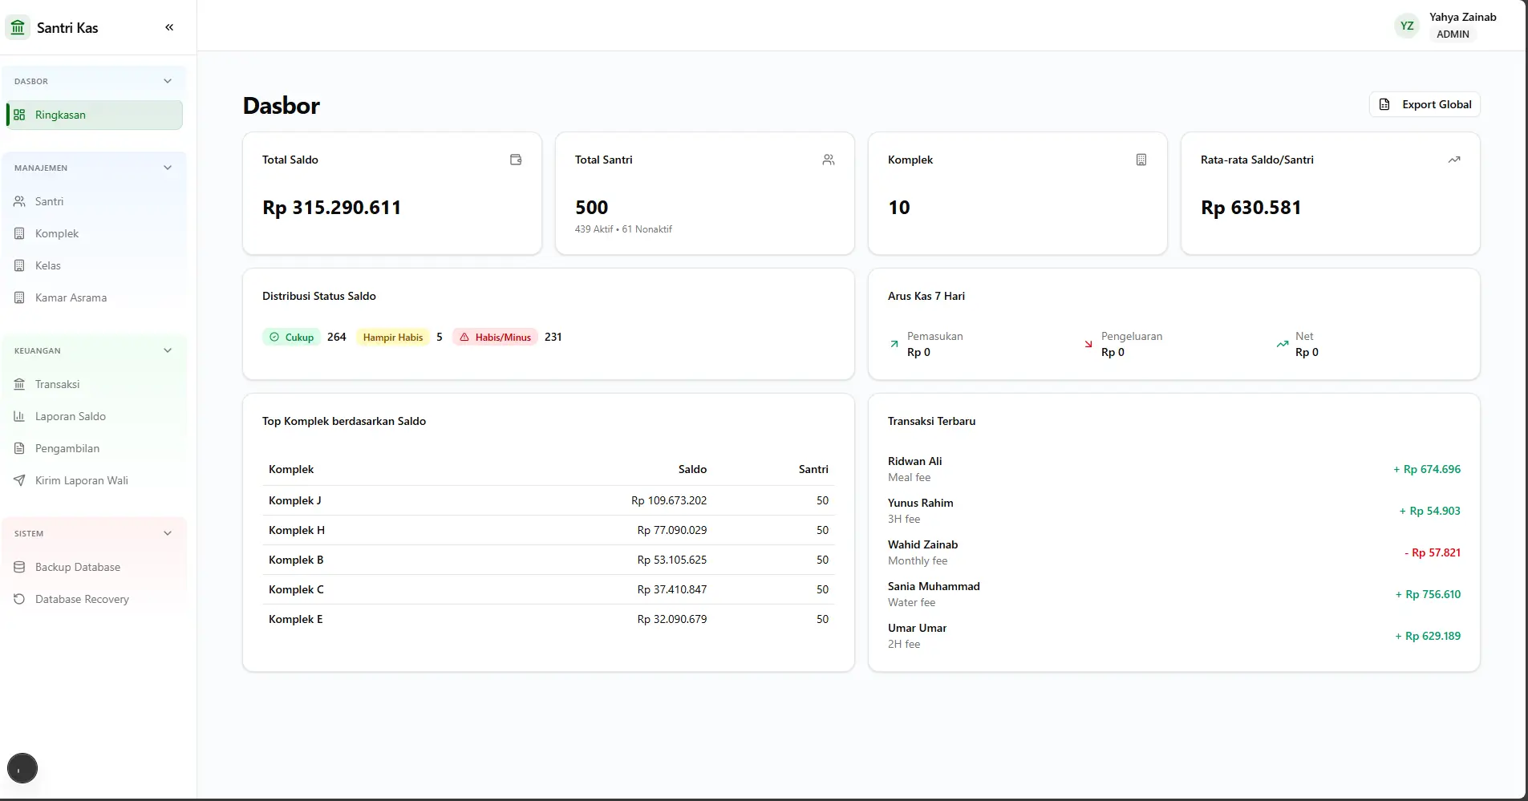
Task: Open the Transaksi page
Action: coord(95,384)
